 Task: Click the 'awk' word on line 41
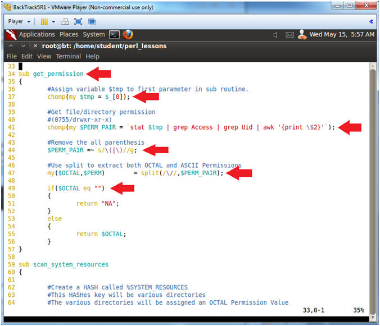click(x=269, y=127)
